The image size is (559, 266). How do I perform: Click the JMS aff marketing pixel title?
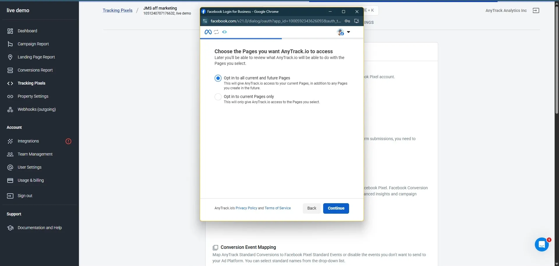(160, 8)
